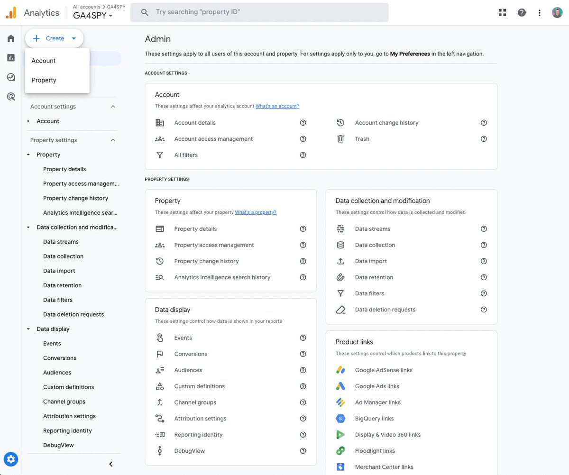
Task: Open the Reports icon in left rail
Action: click(x=11, y=58)
